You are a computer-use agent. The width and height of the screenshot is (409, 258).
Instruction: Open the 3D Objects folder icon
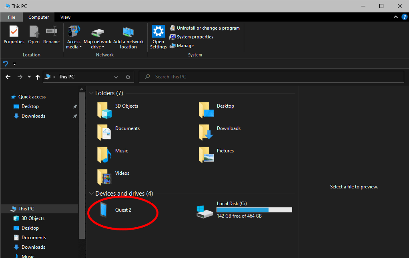point(104,110)
